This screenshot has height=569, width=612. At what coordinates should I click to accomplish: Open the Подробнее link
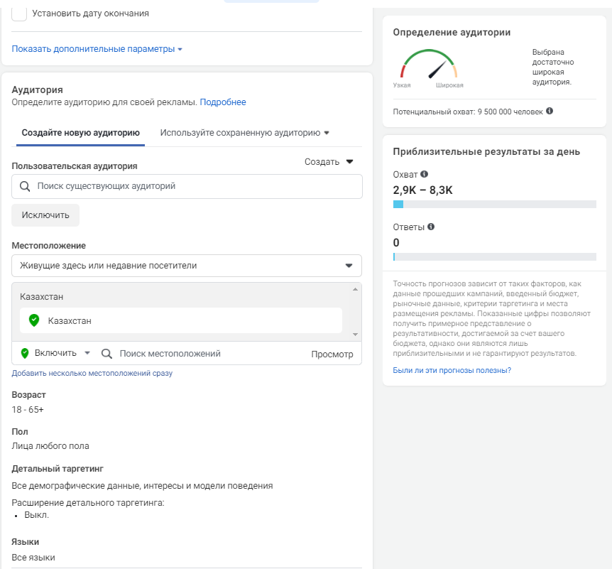[223, 102]
